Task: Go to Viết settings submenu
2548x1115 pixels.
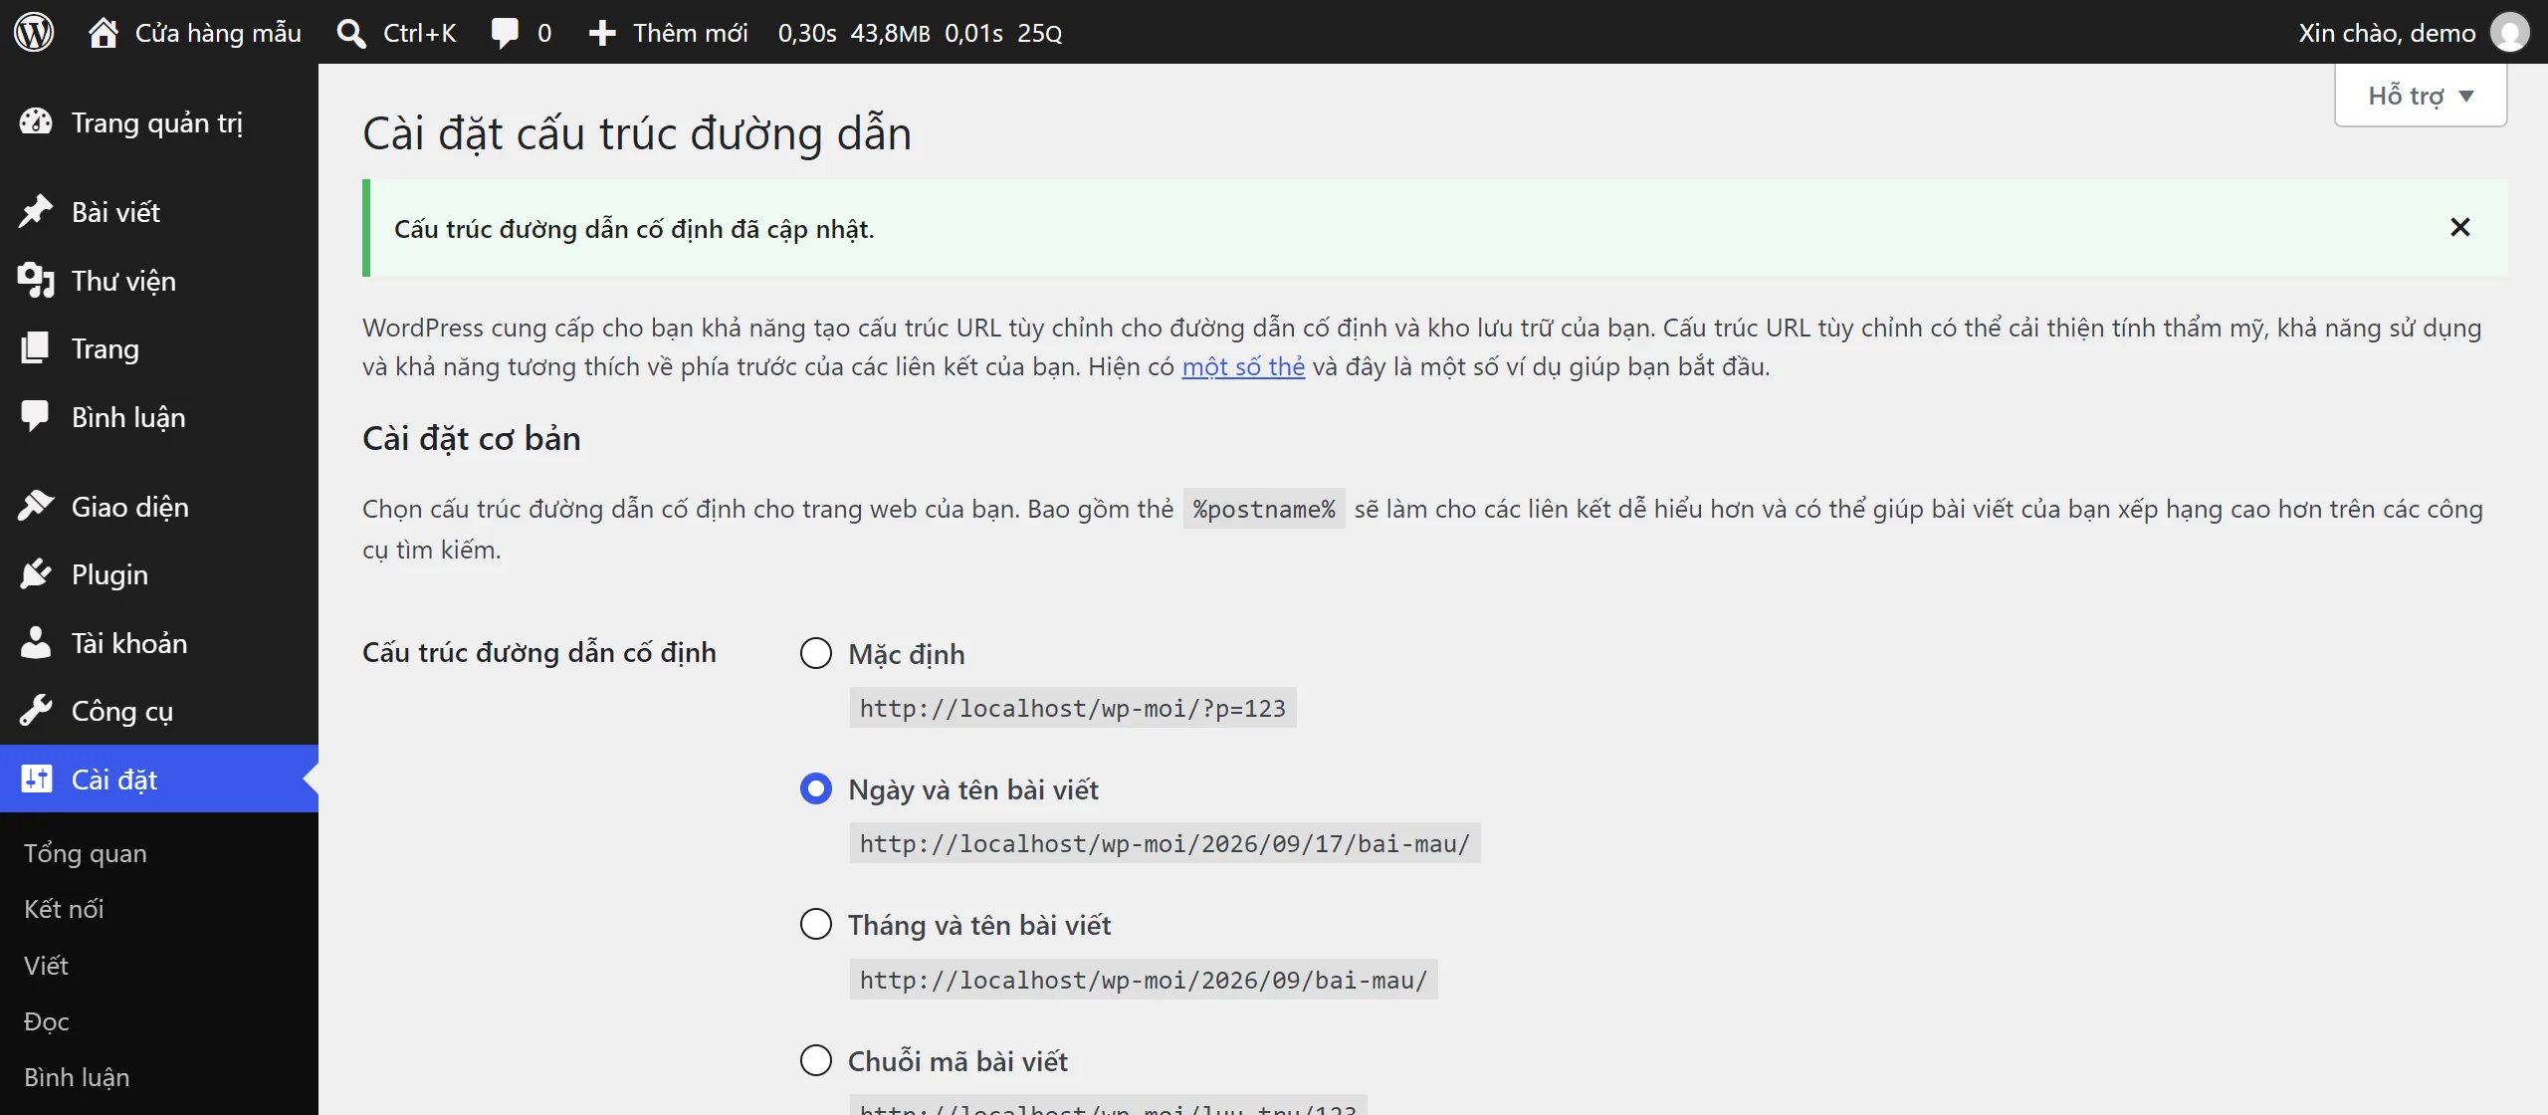Action: coord(46,965)
